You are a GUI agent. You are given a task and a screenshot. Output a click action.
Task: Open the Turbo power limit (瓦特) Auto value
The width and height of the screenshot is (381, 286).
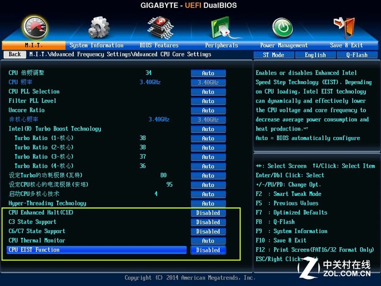(208, 176)
